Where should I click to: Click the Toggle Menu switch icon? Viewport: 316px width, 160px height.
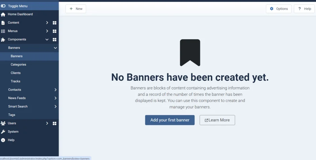(x=3, y=6)
